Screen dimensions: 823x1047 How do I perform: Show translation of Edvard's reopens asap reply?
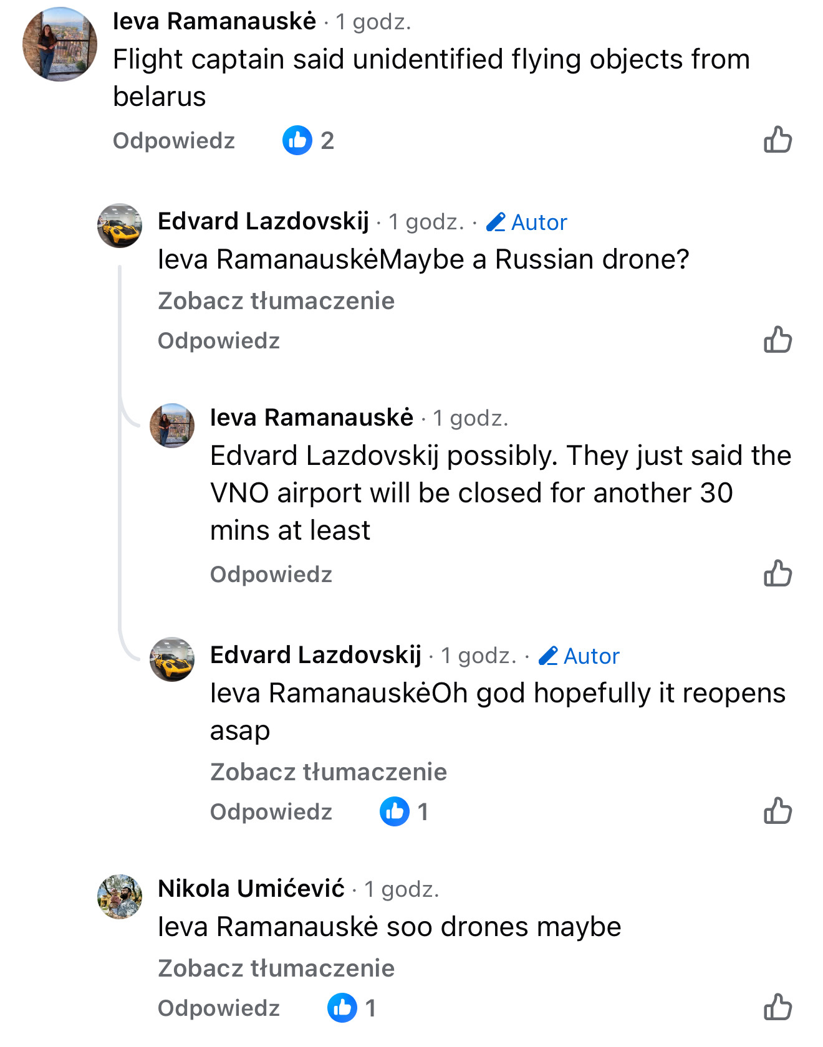pos(329,772)
